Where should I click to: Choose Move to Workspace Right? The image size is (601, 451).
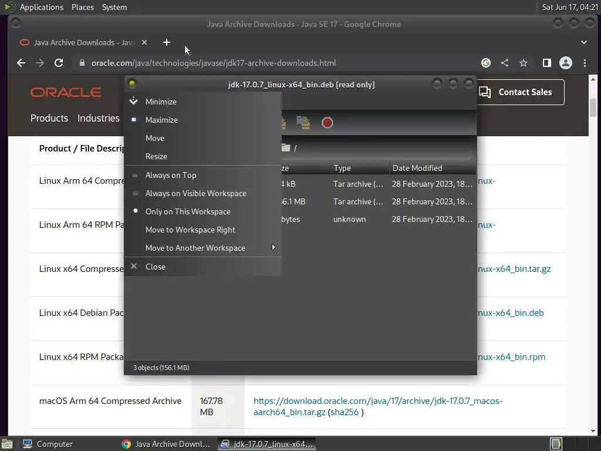coord(202,230)
